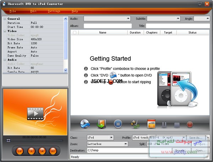Click the preview seek slider handle

(x=9, y=140)
